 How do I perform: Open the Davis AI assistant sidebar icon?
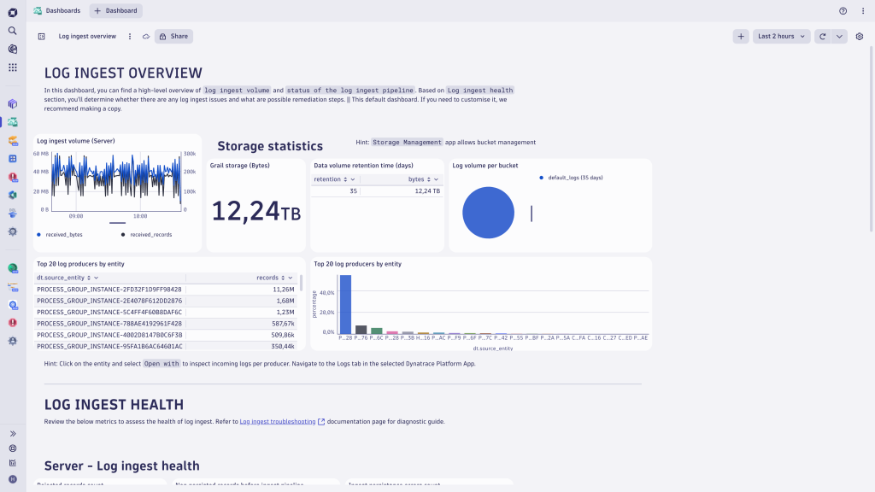[x=12, y=49]
